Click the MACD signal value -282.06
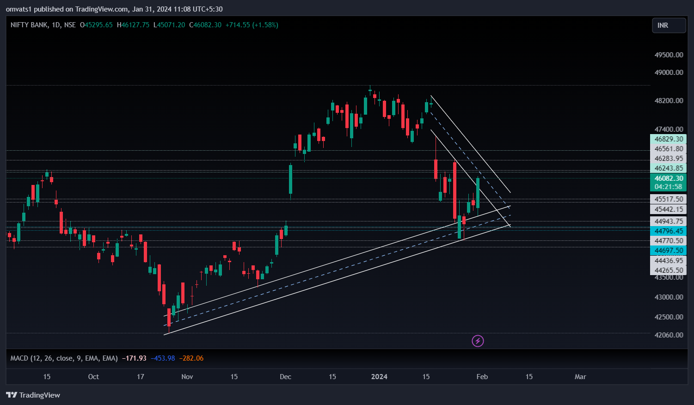 191,358
